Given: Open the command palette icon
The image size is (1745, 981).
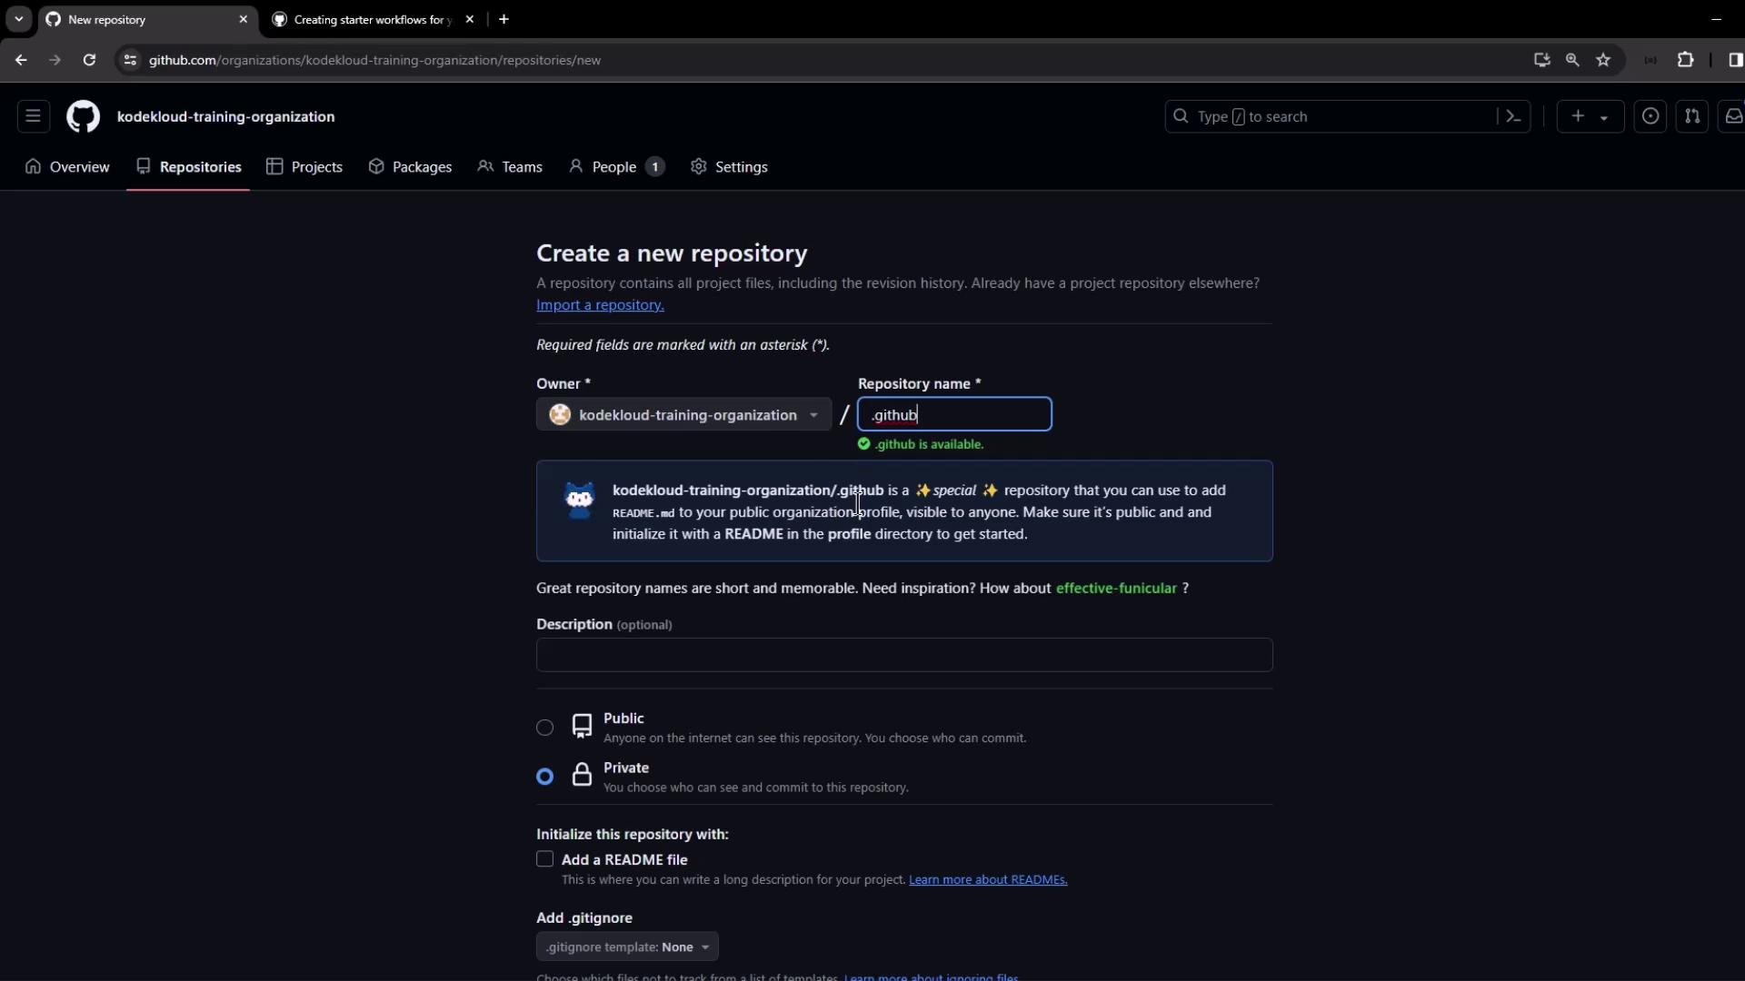Looking at the screenshot, I should point(1513,116).
